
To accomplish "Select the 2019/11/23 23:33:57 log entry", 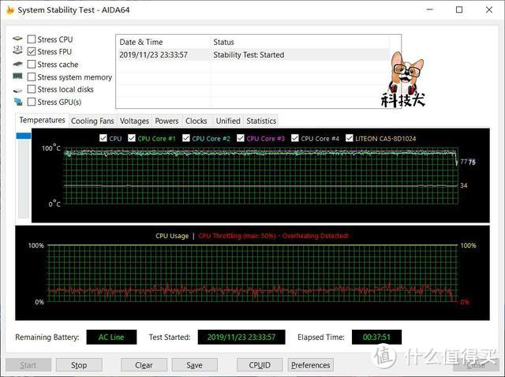I will [252, 54].
